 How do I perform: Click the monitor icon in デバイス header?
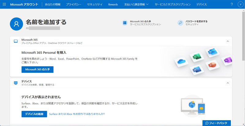click(x=16, y=83)
